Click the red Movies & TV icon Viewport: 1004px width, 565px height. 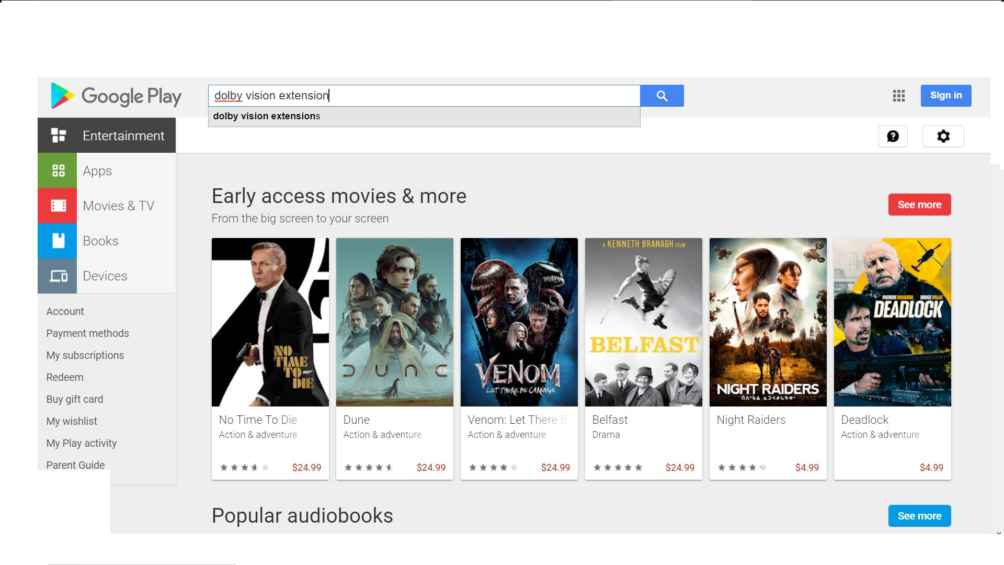pyautogui.click(x=58, y=206)
